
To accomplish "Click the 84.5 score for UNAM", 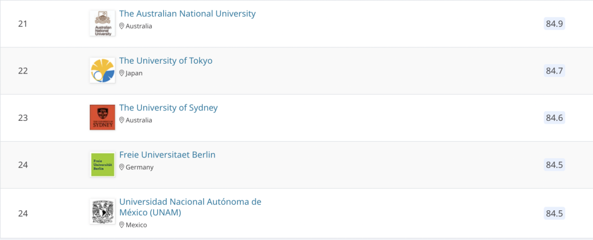I will tap(555, 214).
